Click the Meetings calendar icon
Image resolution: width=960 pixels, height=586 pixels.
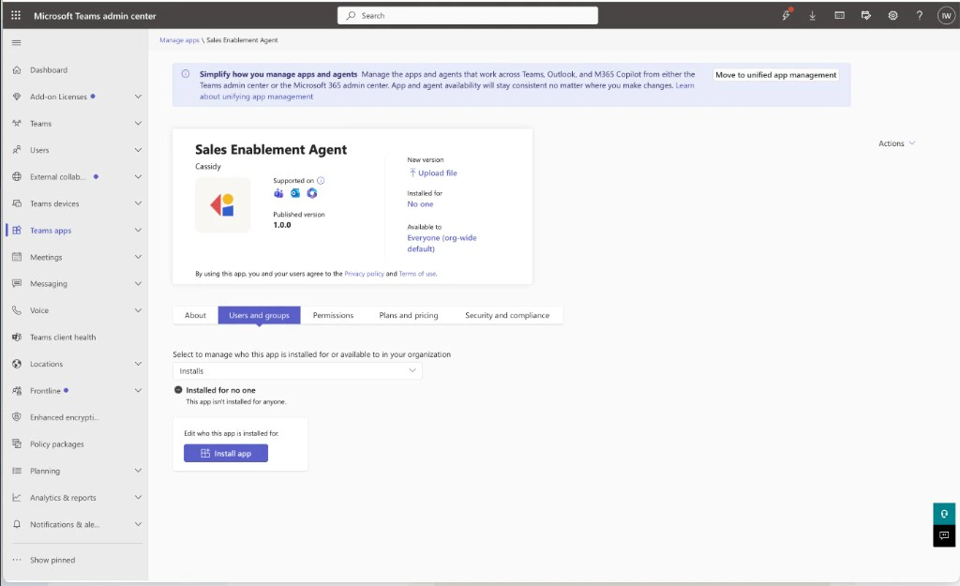click(x=17, y=257)
